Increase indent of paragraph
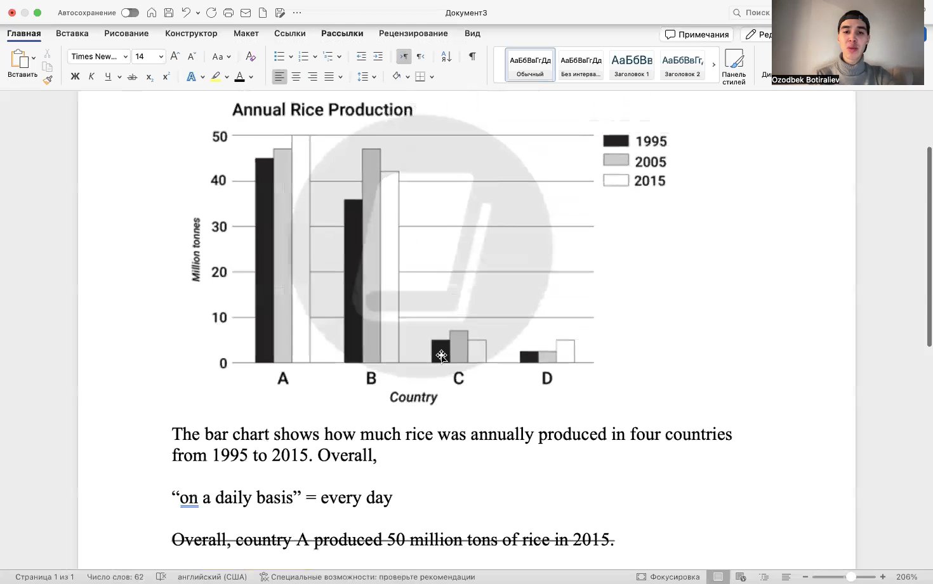This screenshot has width=933, height=584. [x=378, y=56]
